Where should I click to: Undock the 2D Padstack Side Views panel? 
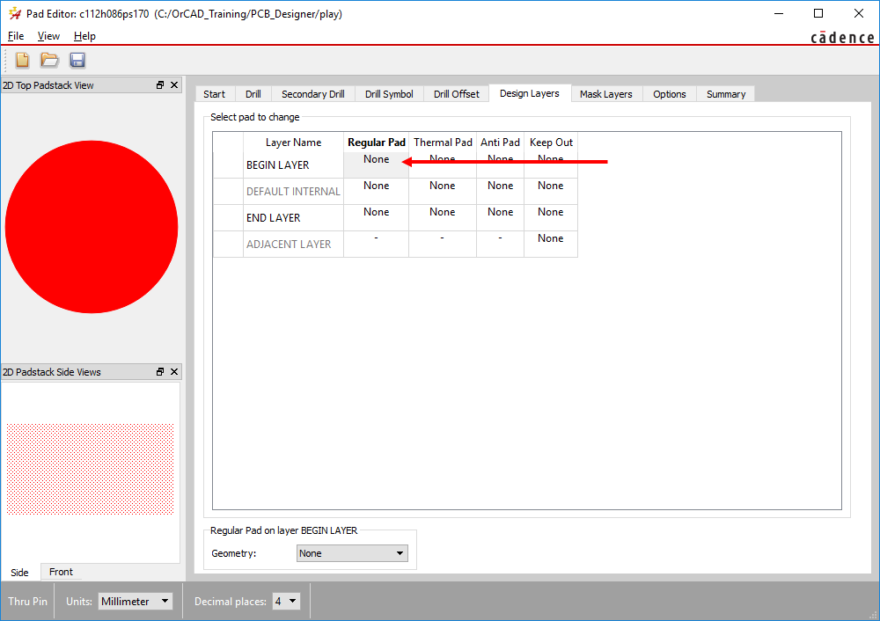(x=160, y=372)
